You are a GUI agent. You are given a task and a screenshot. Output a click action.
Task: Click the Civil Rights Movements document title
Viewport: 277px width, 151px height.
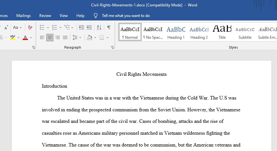pyautogui.click(x=141, y=74)
